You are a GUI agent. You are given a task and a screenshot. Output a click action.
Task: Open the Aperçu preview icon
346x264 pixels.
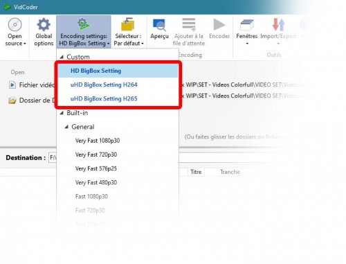point(159,24)
